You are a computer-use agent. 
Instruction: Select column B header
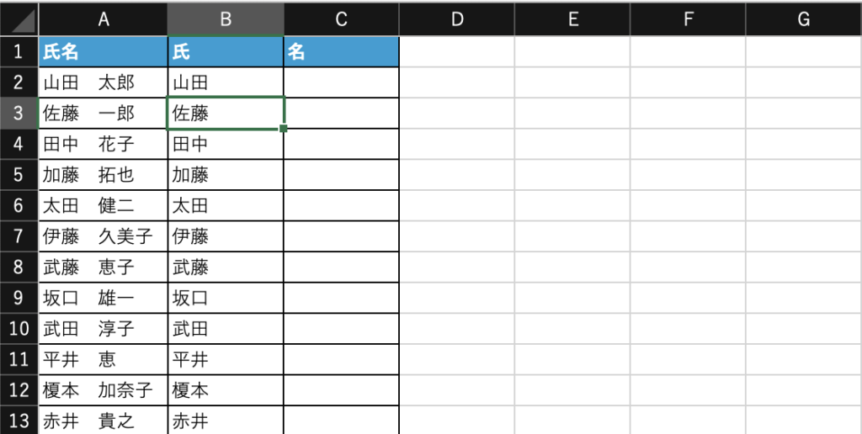point(226,19)
